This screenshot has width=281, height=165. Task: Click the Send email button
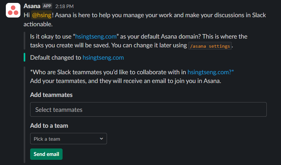point(46,154)
